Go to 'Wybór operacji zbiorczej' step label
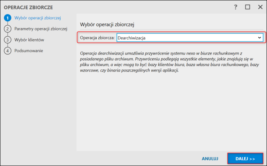267x166 pixels. (37, 18)
